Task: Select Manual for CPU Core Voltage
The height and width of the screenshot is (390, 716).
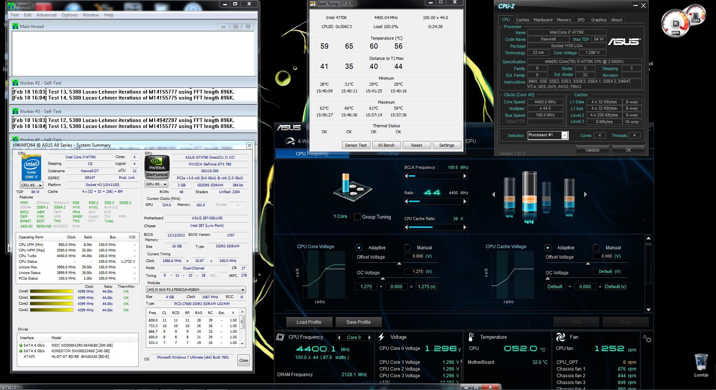Action: [x=408, y=247]
